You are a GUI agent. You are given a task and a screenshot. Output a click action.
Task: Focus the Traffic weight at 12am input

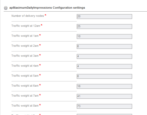[x=104, y=27]
